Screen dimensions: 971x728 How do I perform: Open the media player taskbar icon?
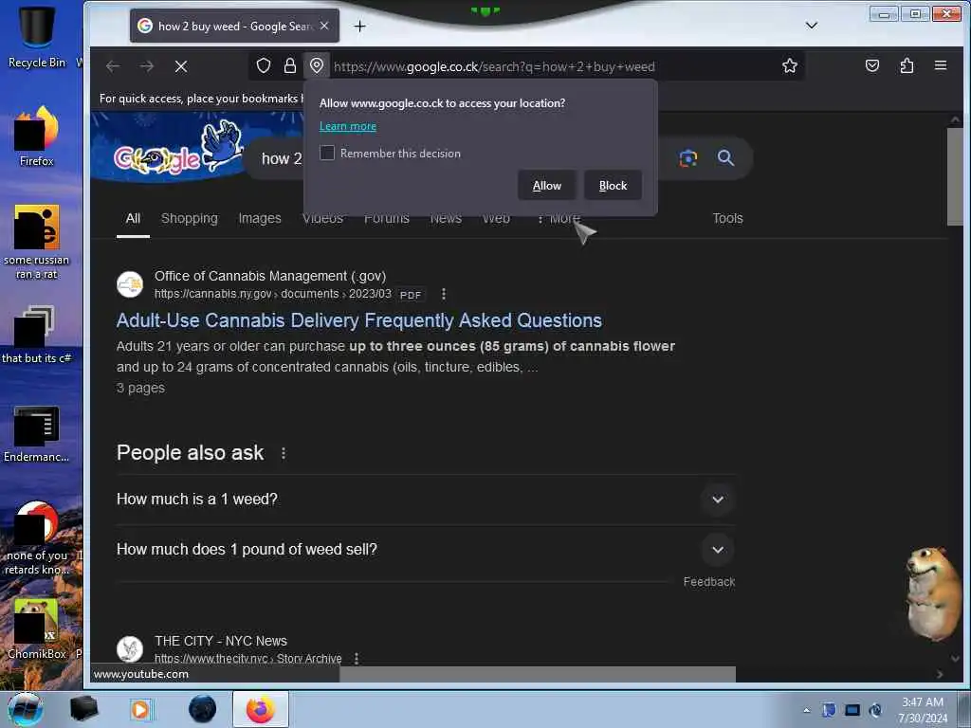coord(140,709)
